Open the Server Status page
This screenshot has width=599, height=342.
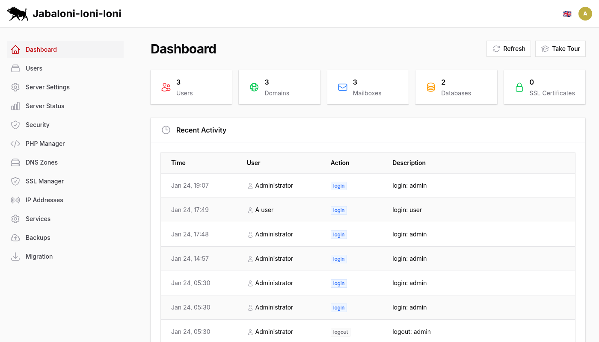(45, 106)
